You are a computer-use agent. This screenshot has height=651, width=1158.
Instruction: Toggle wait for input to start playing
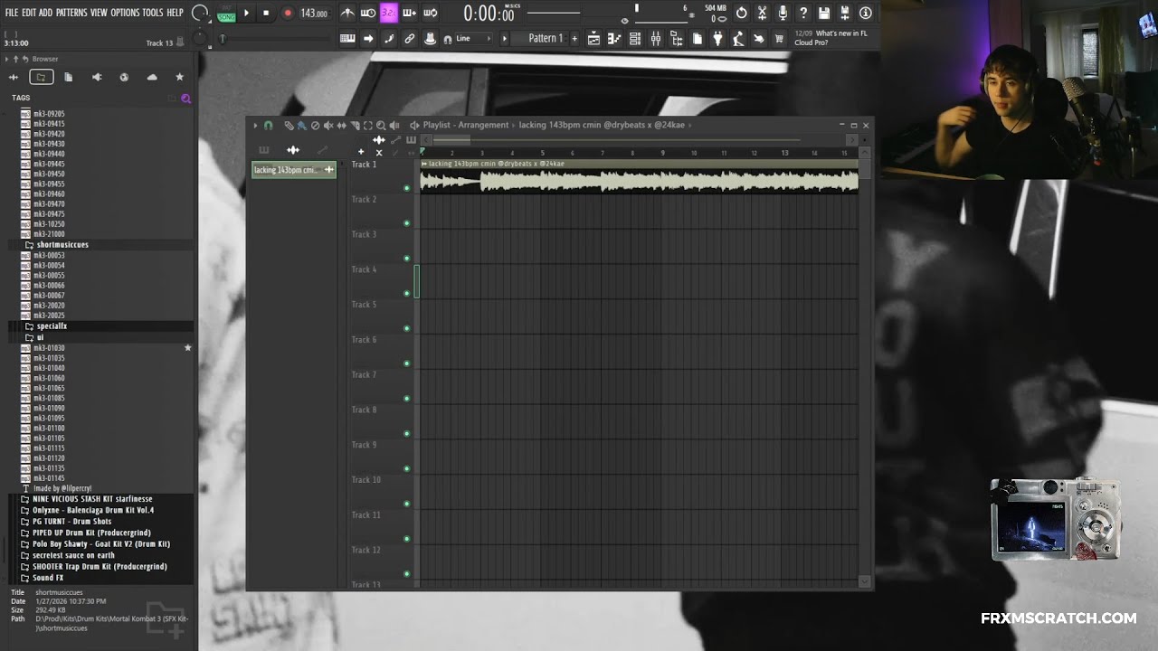(368, 13)
